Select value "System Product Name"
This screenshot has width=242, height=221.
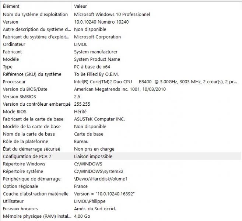[97, 59]
